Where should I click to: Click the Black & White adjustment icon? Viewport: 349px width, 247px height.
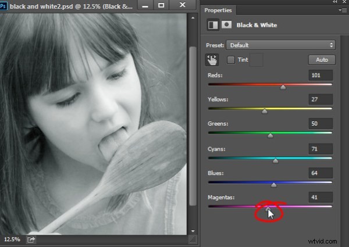click(x=213, y=25)
